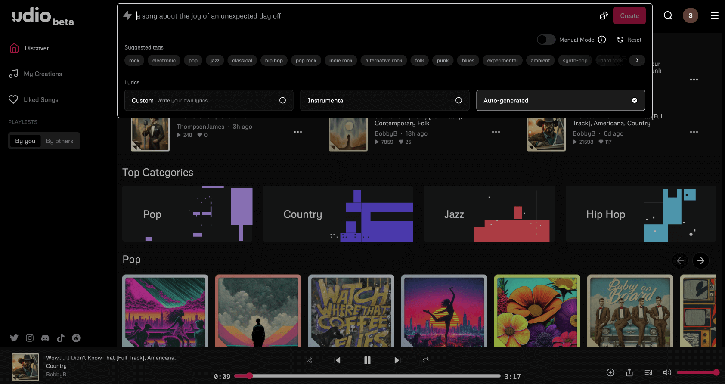725x384 pixels.
Task: Open options menu for ThompsonJames track
Action: (x=298, y=132)
